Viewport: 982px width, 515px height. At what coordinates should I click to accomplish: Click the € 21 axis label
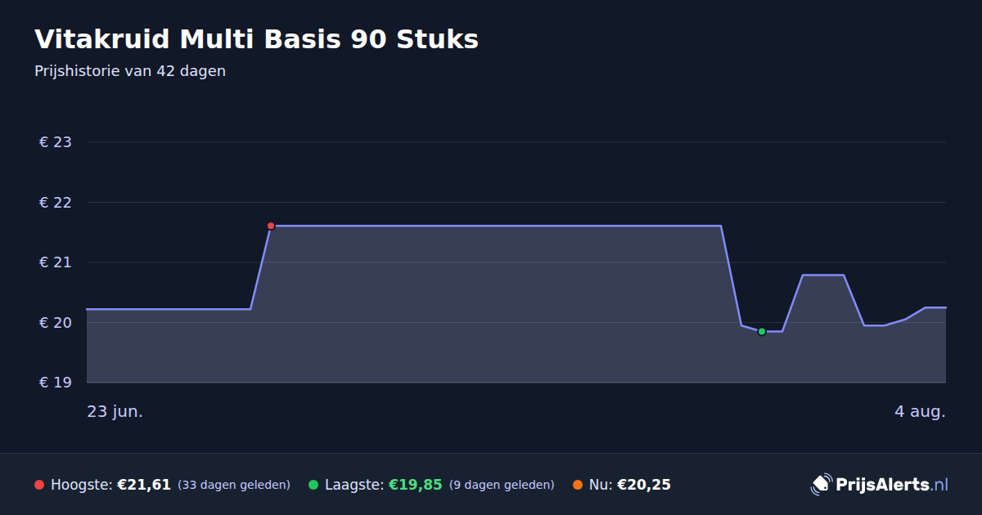(x=56, y=262)
